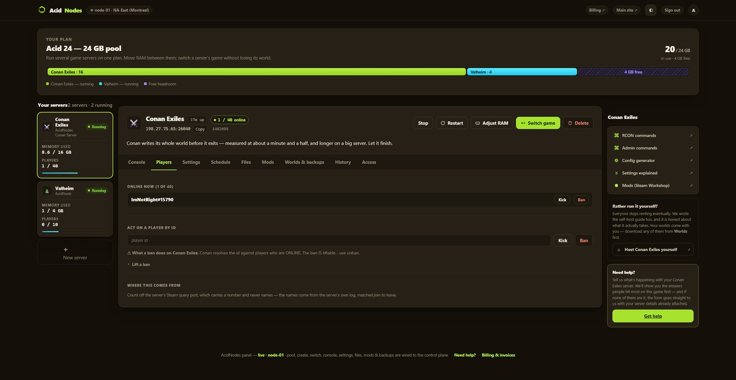The height and width of the screenshot is (380, 736).
Task: Sign out of the panel
Action: pyautogui.click(x=672, y=10)
